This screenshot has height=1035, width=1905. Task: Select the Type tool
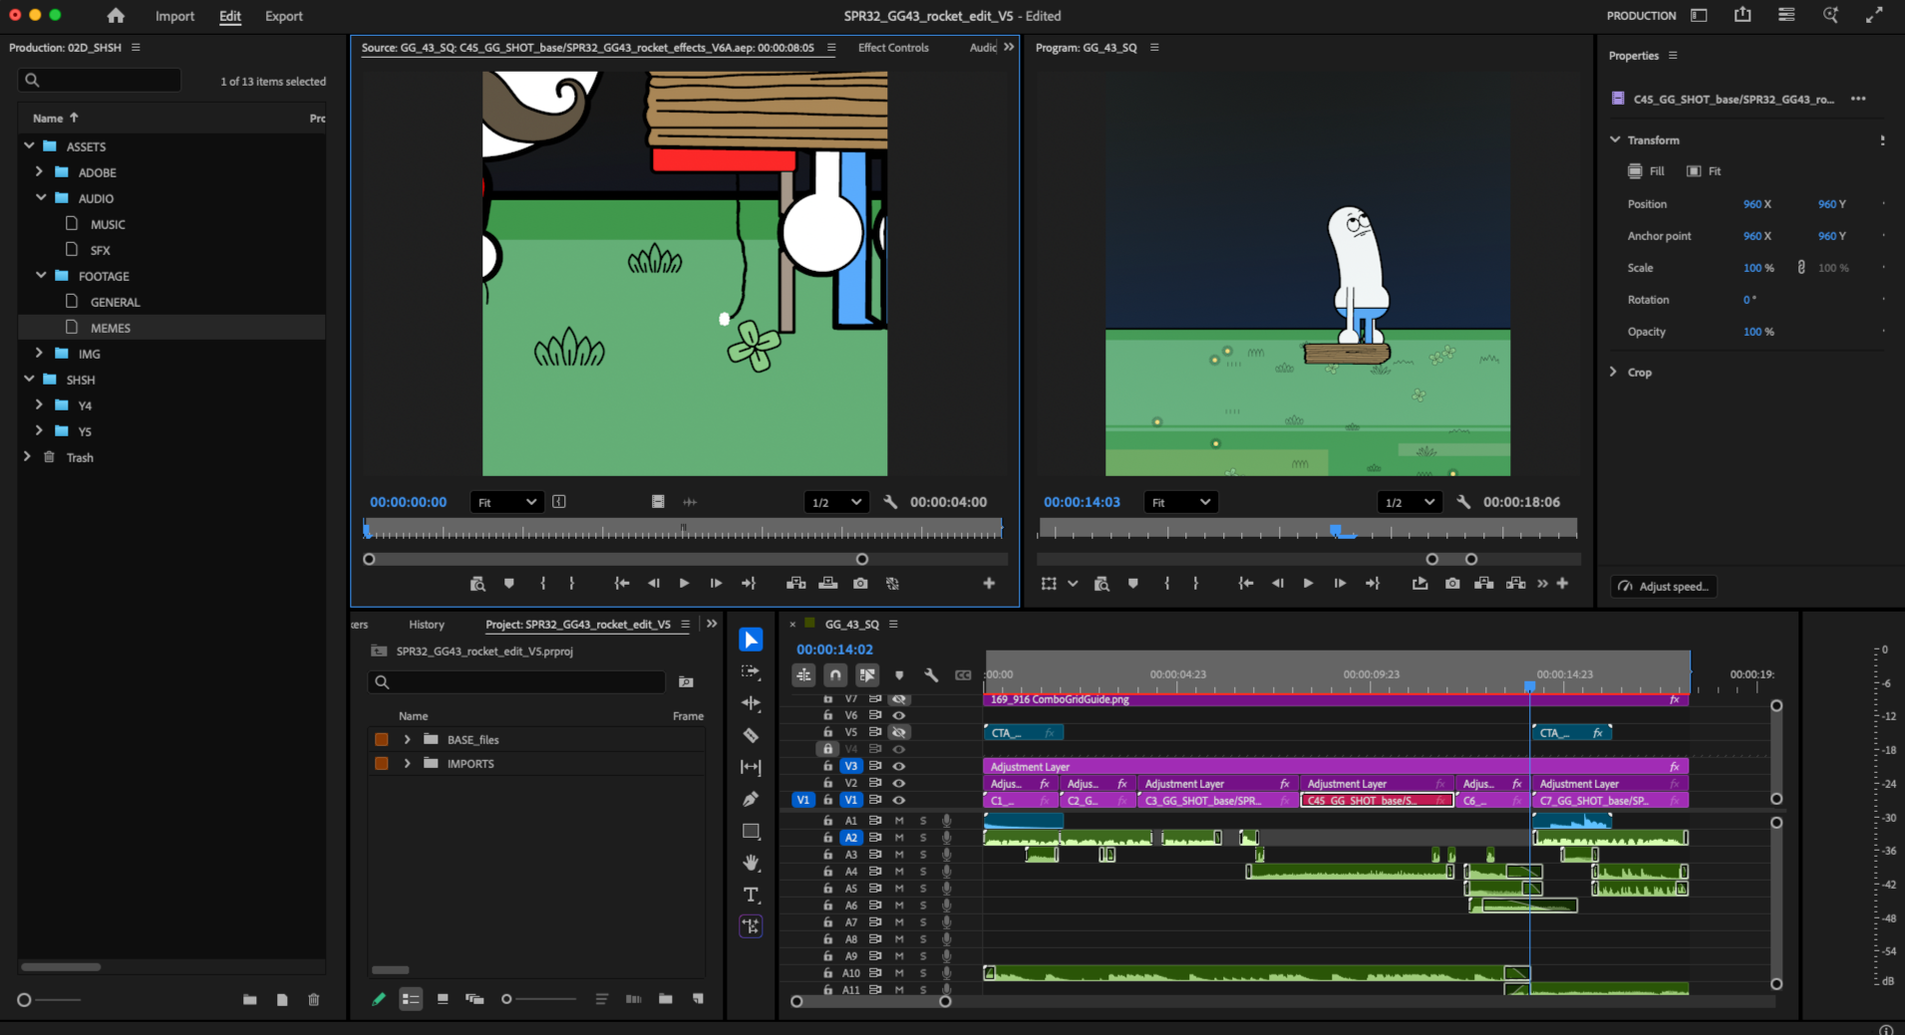[751, 895]
